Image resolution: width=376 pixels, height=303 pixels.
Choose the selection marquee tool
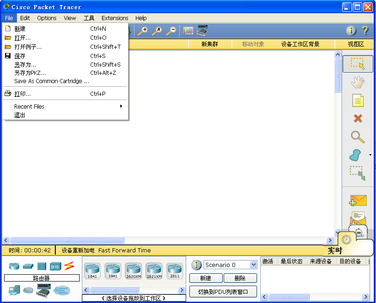click(358, 64)
